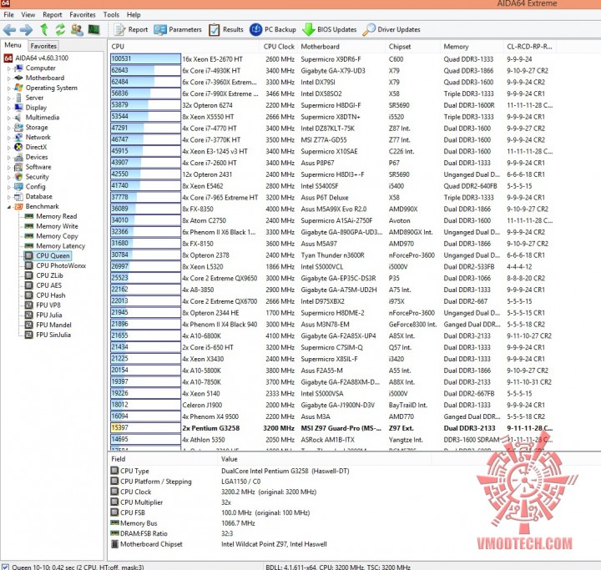This screenshot has width=601, height=570.
Task: Open the Results toolbar button
Action: click(x=226, y=29)
